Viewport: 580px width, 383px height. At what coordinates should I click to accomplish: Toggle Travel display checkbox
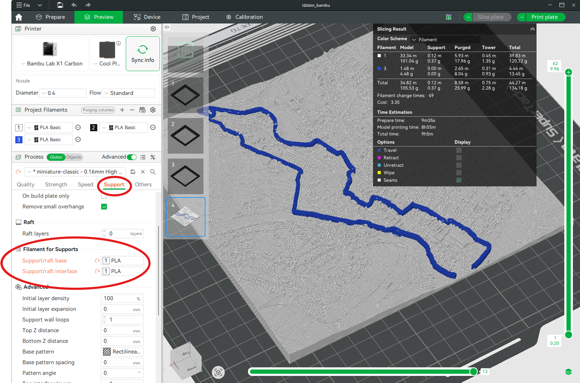(459, 150)
